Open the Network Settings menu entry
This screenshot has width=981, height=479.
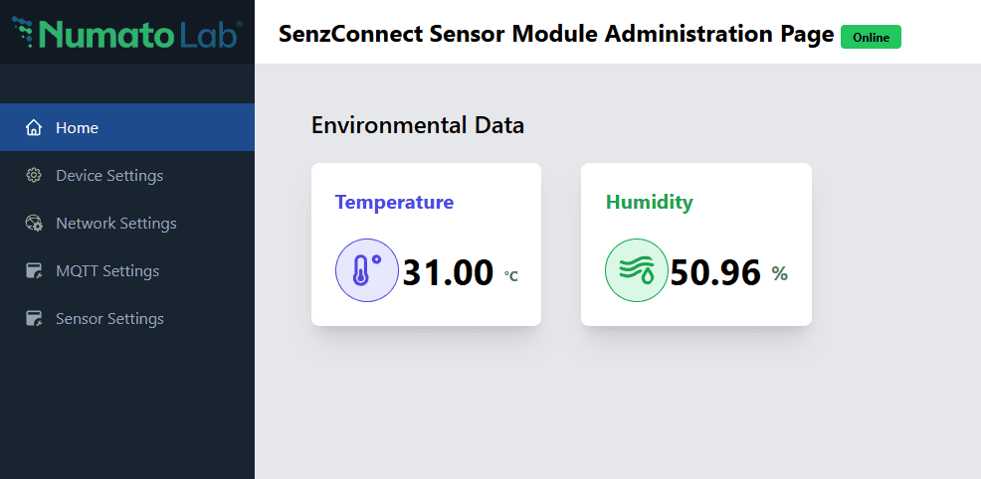[x=116, y=224]
